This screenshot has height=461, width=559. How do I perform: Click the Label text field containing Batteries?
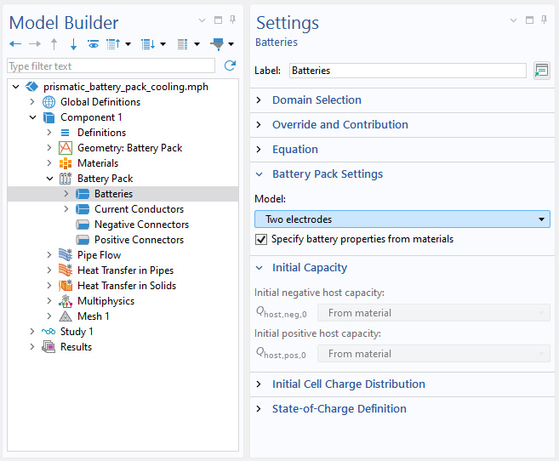[x=407, y=71]
